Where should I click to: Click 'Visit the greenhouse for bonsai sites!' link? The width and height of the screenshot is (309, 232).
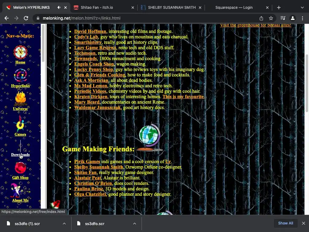click(x=256, y=25)
